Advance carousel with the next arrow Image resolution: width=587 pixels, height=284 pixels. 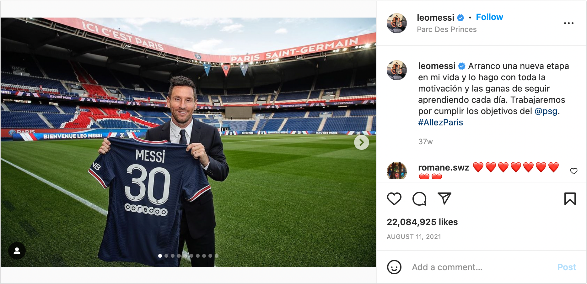[361, 142]
